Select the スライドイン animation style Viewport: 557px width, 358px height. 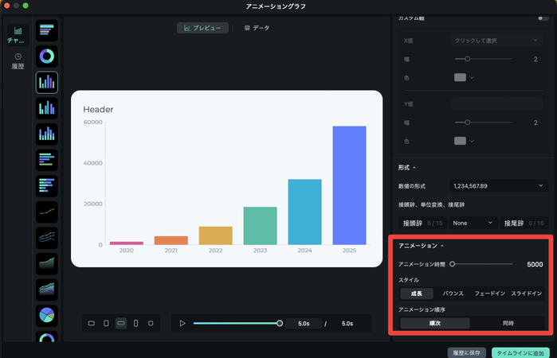click(x=527, y=294)
